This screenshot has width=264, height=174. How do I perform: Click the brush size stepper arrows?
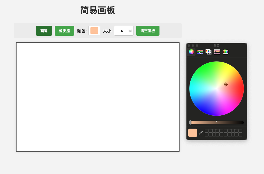pyautogui.click(x=130, y=31)
